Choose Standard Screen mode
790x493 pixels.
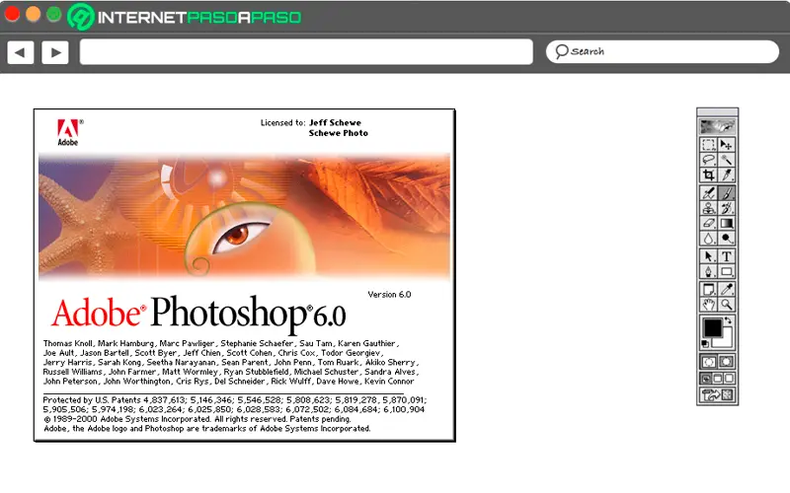tap(706, 379)
